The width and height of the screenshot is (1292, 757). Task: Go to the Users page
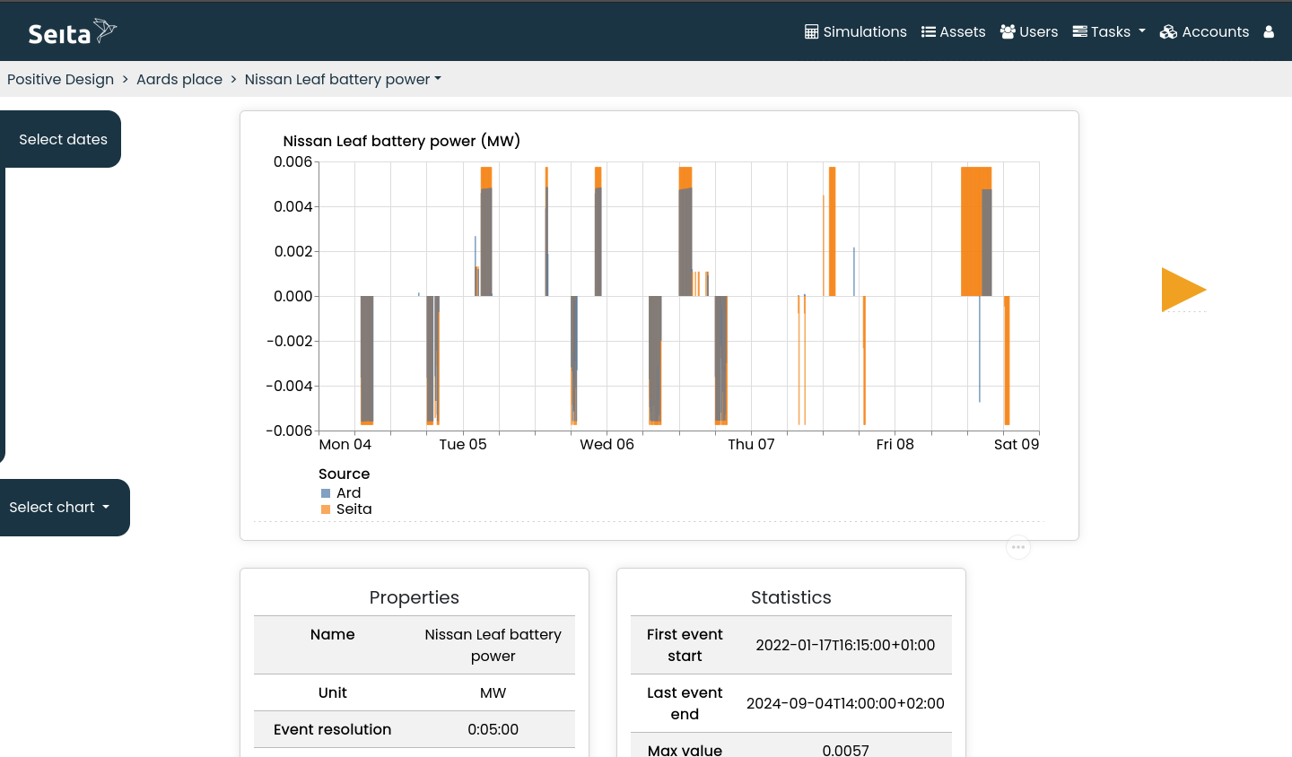[1029, 31]
